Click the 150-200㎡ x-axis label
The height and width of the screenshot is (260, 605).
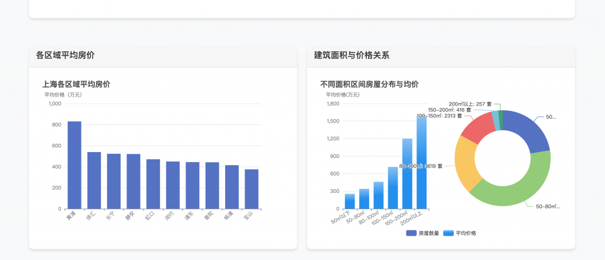(397, 219)
